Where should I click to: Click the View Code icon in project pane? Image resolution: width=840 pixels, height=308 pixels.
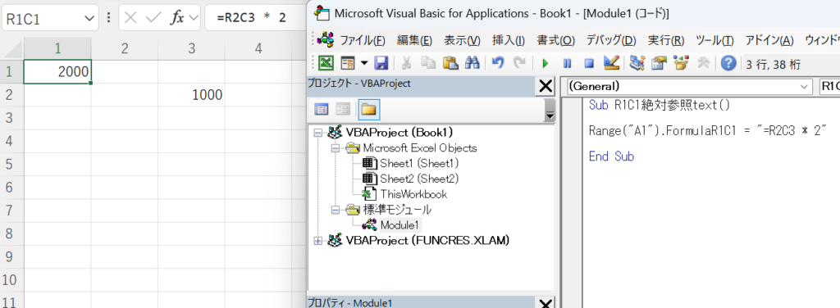point(322,110)
